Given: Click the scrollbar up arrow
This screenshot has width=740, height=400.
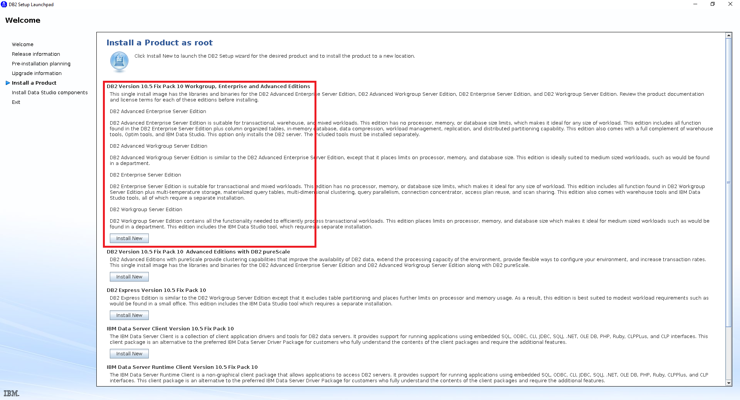Looking at the screenshot, I should [728, 35].
